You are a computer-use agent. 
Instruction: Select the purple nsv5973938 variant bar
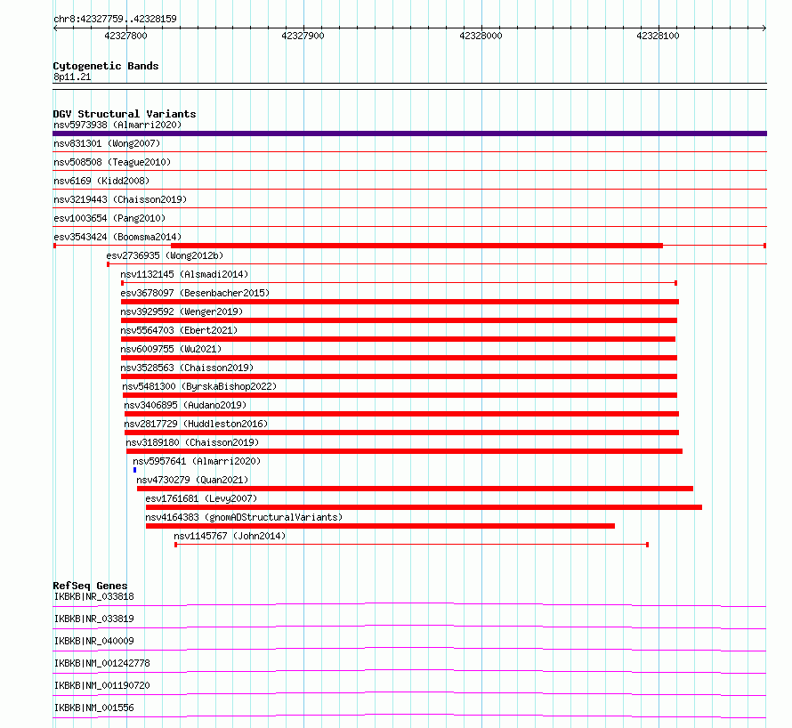(409, 133)
